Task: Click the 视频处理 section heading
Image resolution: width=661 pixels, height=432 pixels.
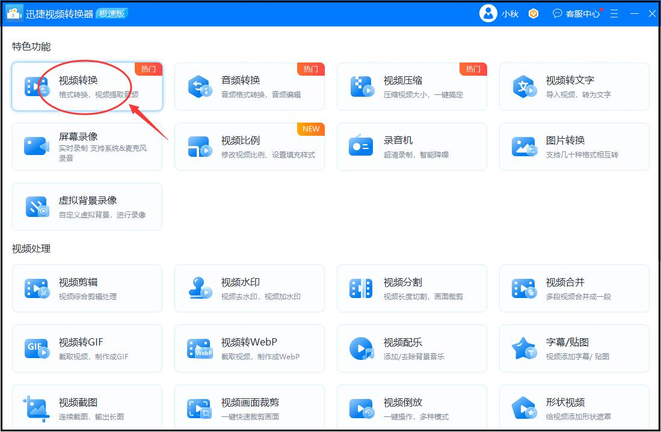Action: point(31,249)
